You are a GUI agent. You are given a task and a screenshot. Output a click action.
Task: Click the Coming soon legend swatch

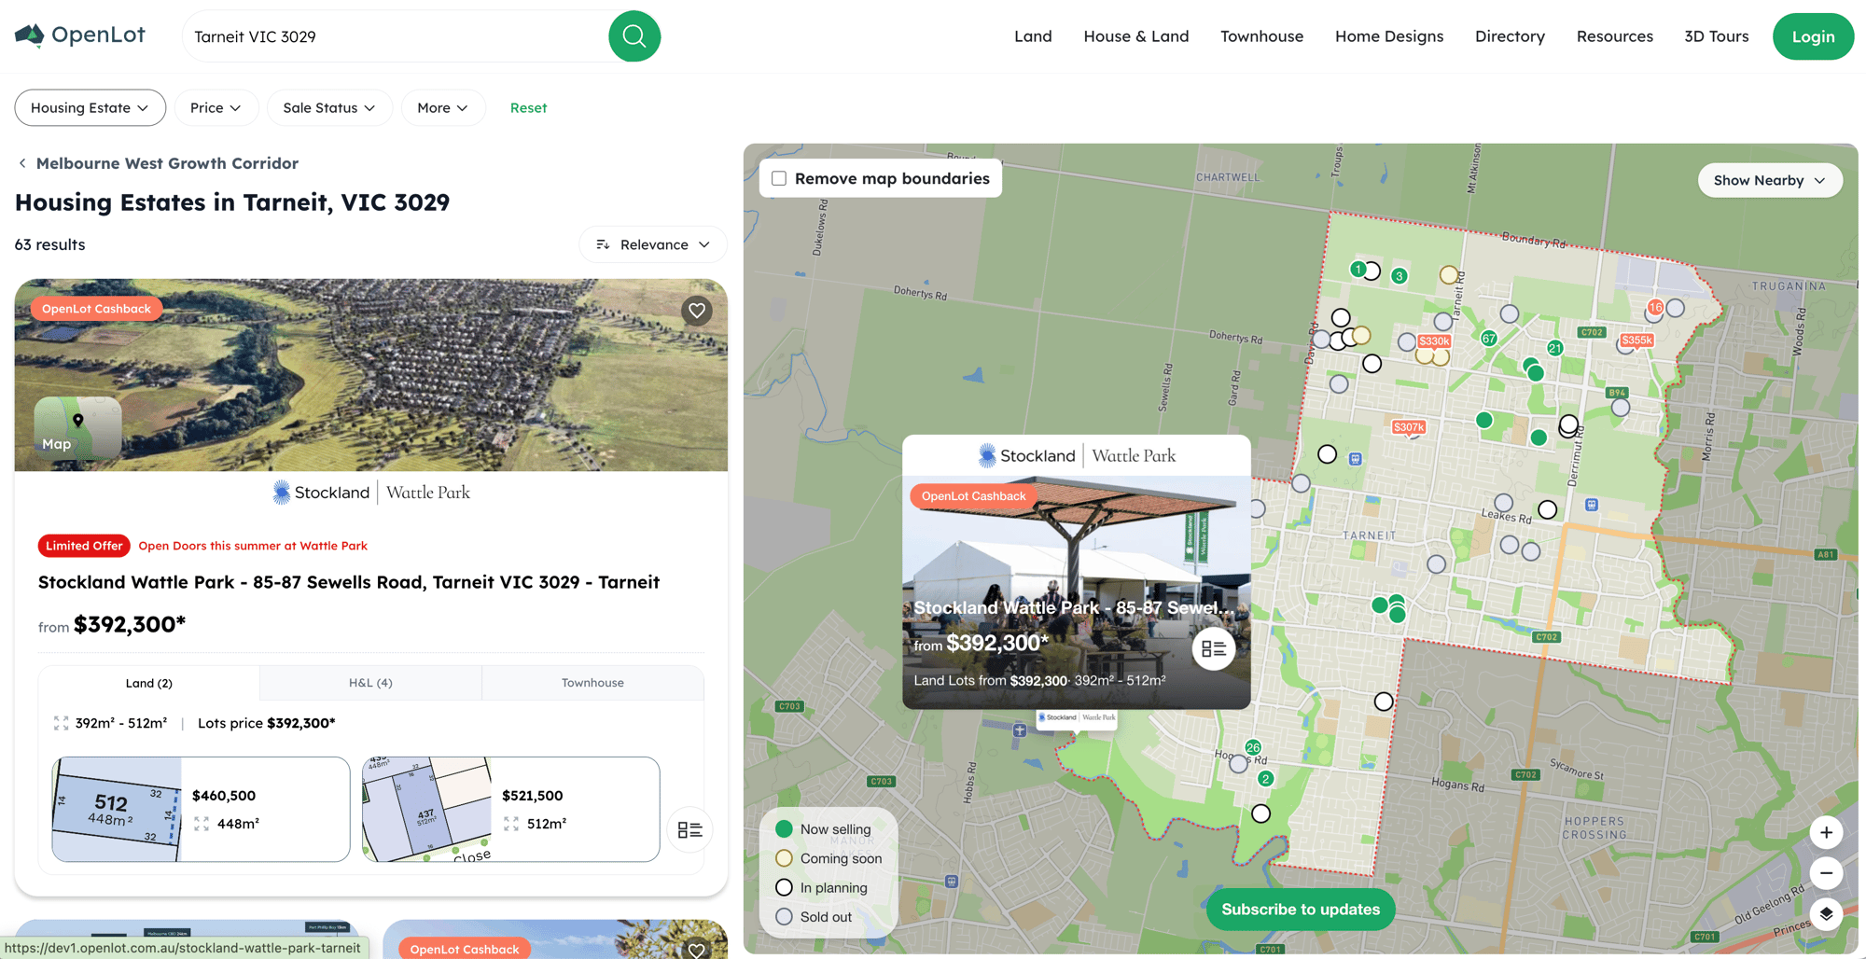tap(784, 858)
